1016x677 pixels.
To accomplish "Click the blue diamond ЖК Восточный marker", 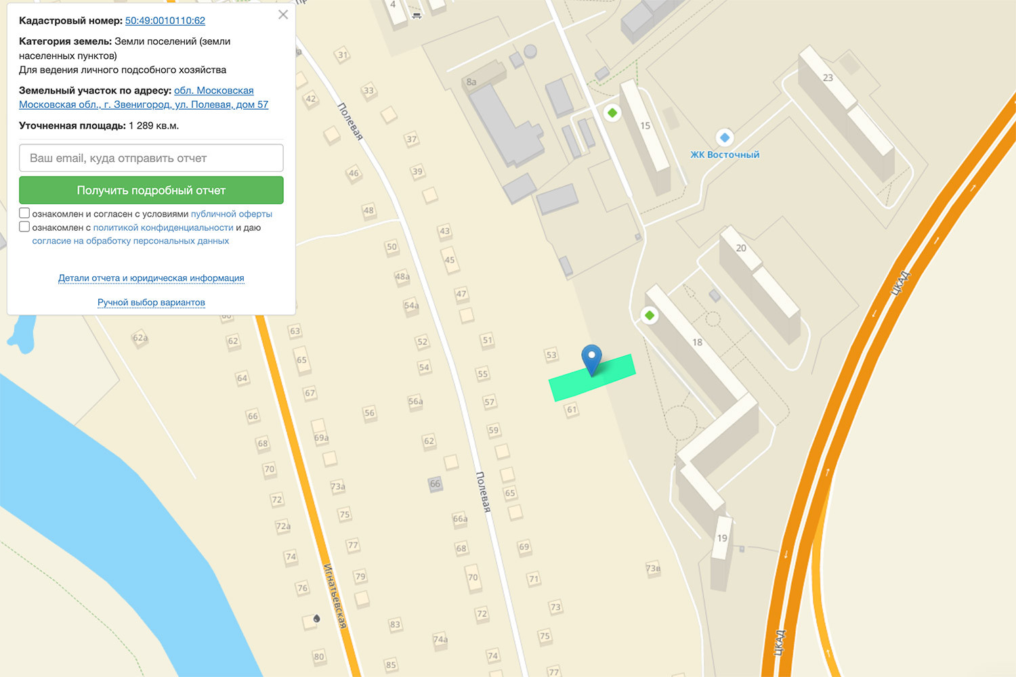I will [725, 137].
